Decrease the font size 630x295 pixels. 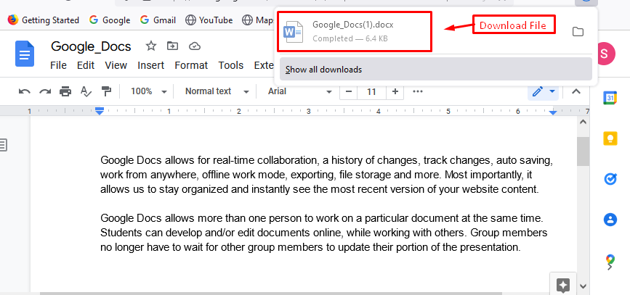pos(348,92)
